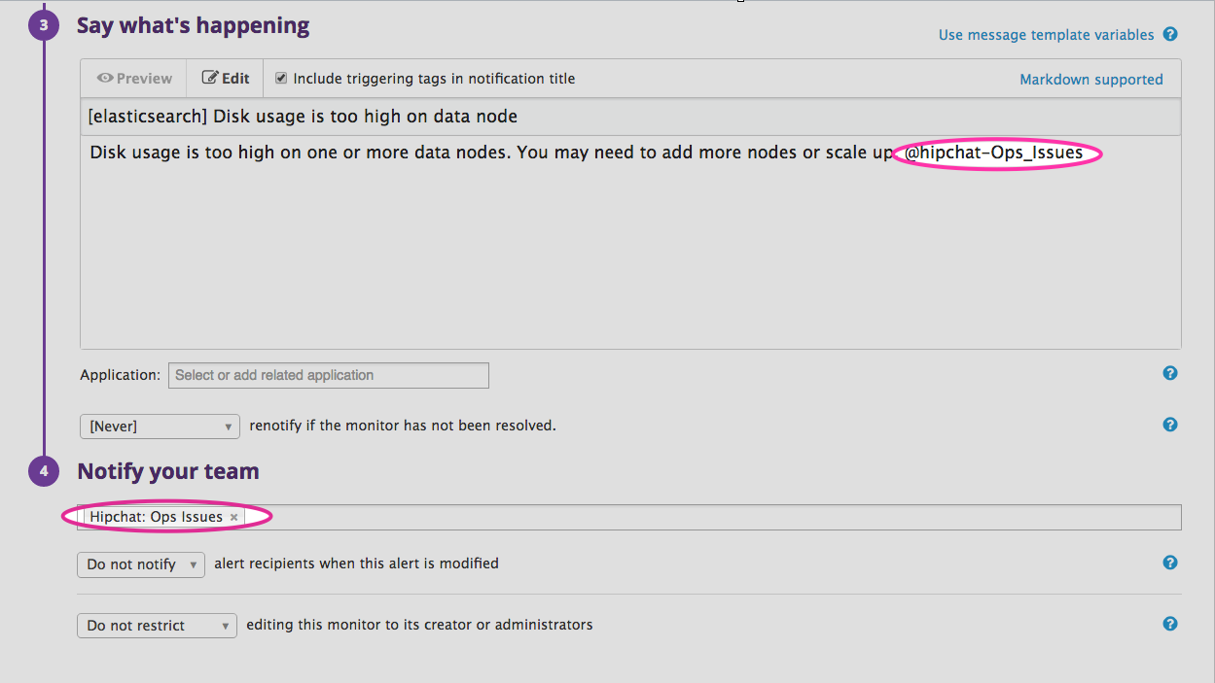Open the "Do not restrict" dropdown
The image size is (1215, 683).
tap(156, 626)
